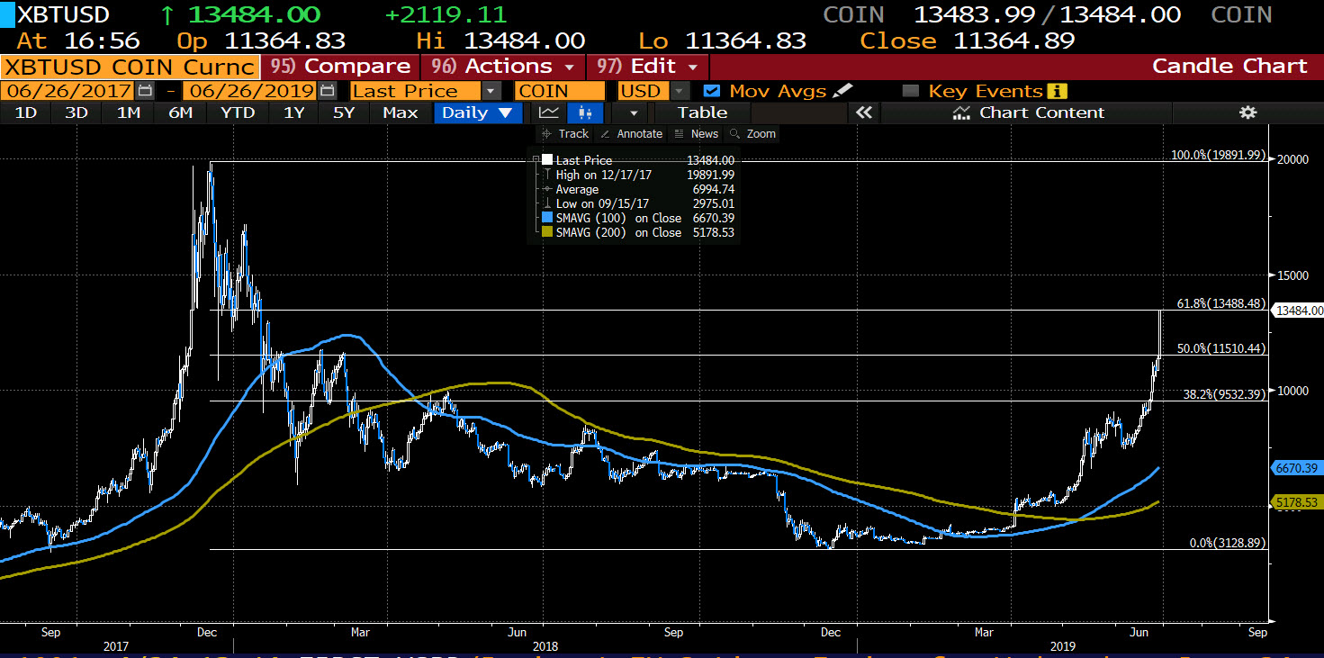
Task: Click SMAVG (100) on Close legend row
Action: (639, 218)
